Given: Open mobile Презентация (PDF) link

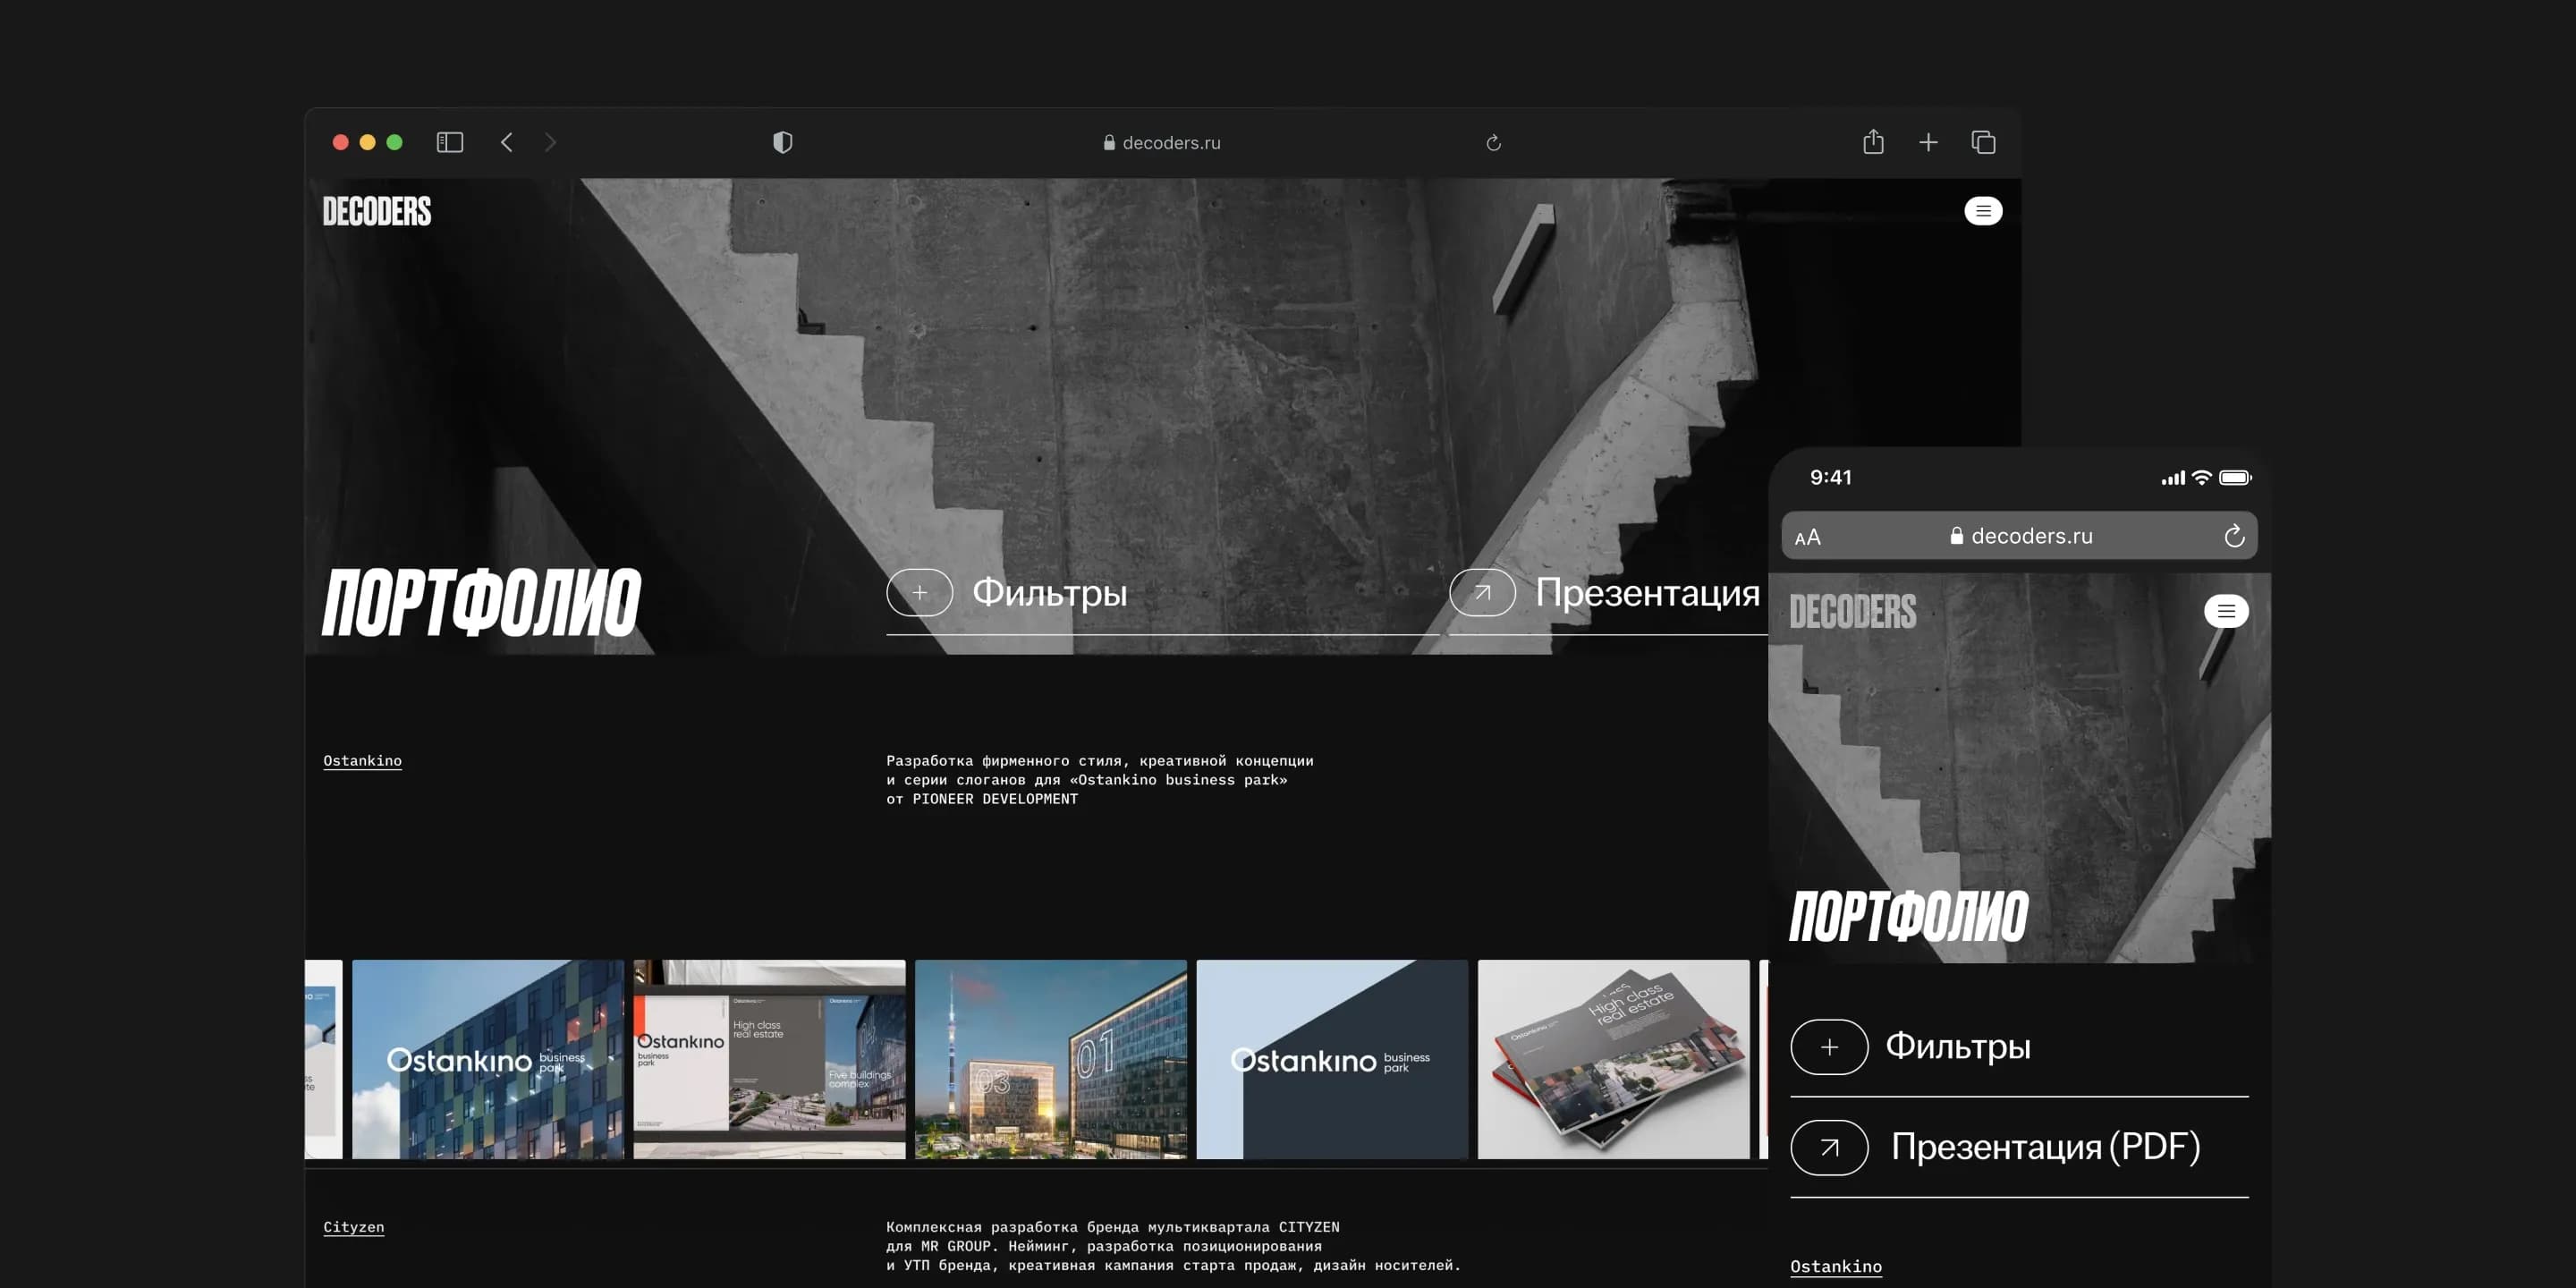Looking at the screenshot, I should click(x=2044, y=1147).
